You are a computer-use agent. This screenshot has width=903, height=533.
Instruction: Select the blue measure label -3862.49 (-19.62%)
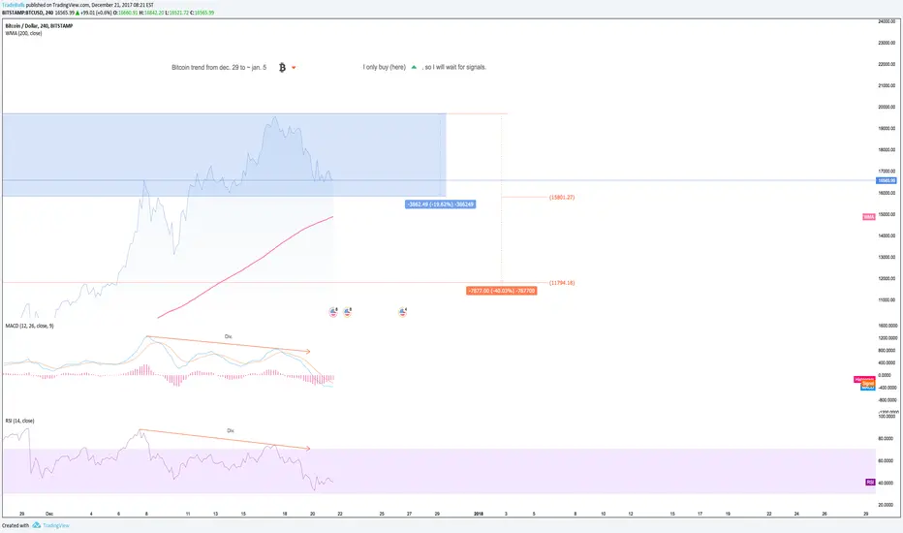(x=441, y=204)
